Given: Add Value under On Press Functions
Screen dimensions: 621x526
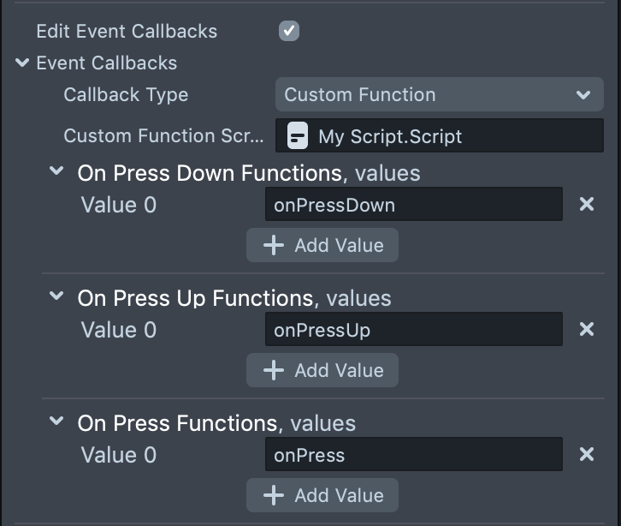Looking at the screenshot, I should [322, 496].
